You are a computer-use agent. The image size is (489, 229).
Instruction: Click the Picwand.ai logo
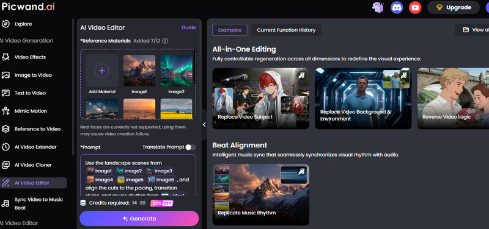pos(28,6)
